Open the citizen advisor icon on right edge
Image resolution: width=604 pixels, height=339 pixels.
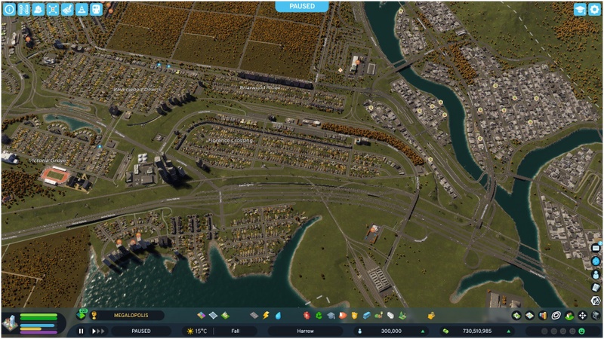coord(596,274)
